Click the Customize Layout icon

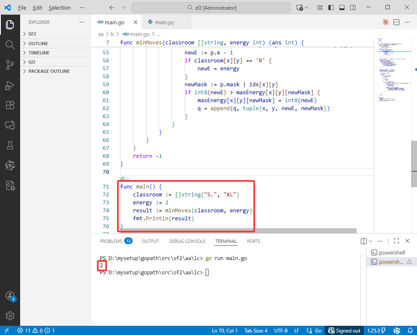320,8
